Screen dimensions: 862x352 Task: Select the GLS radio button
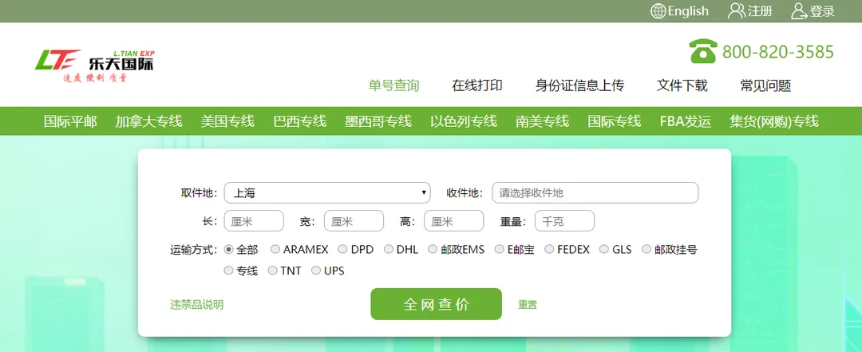[604, 249]
